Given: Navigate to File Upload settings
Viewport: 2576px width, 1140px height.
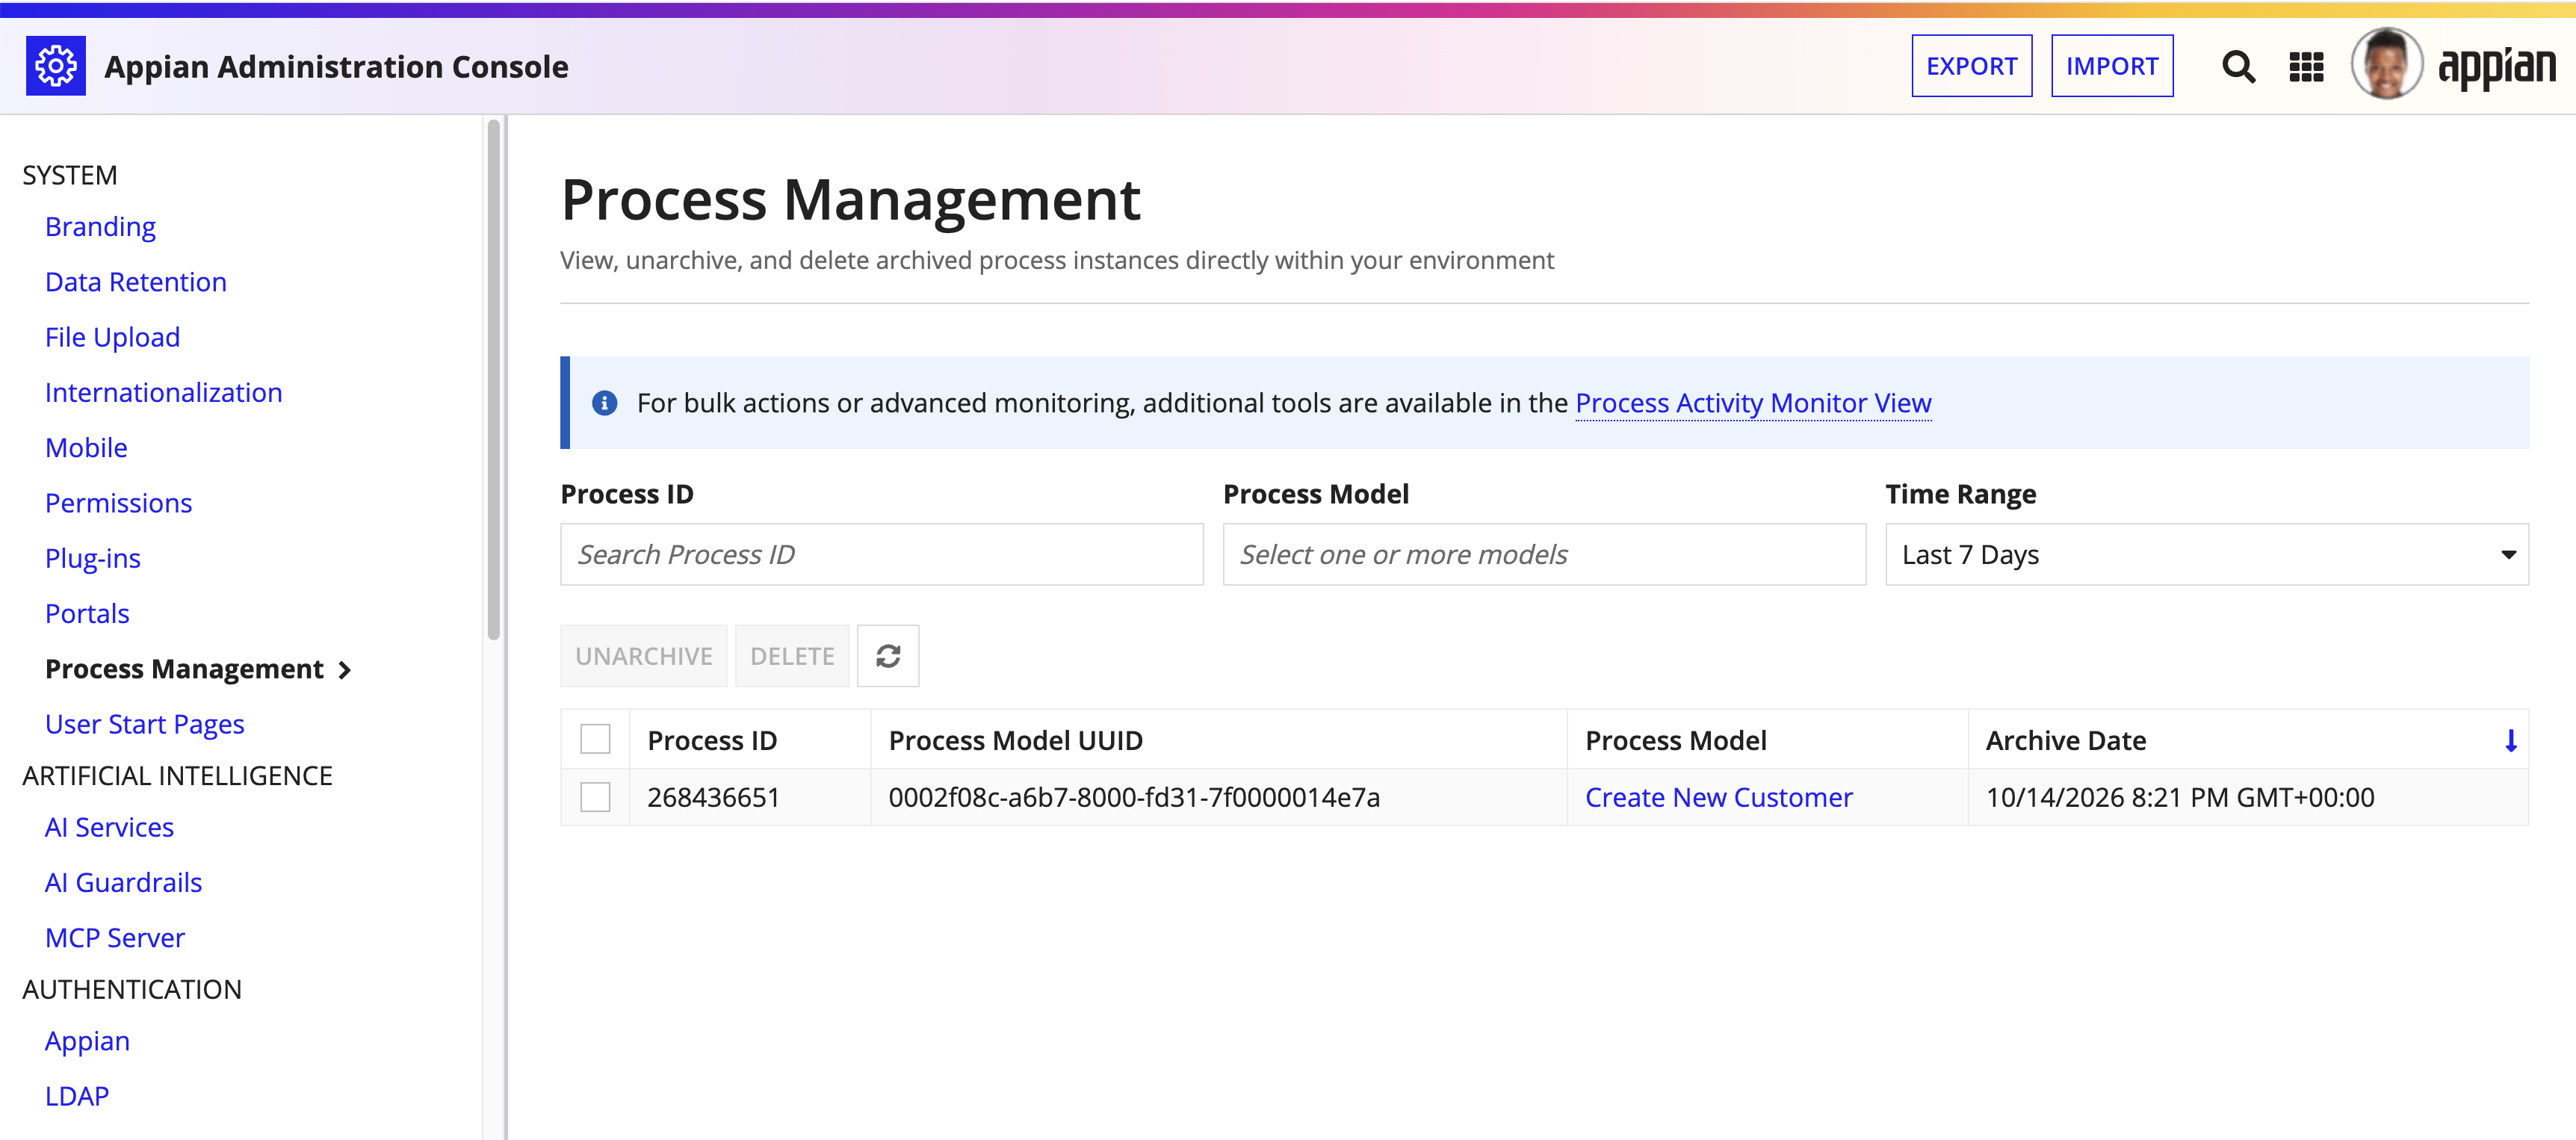Looking at the screenshot, I should (112, 338).
